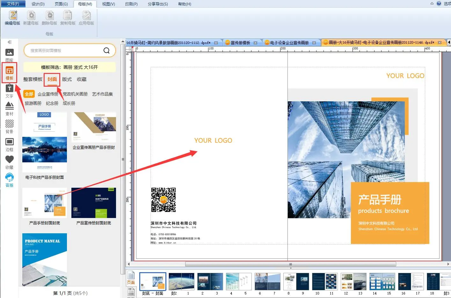Select the blue PRODUCT MANUAL template thumbnail

(x=45, y=259)
